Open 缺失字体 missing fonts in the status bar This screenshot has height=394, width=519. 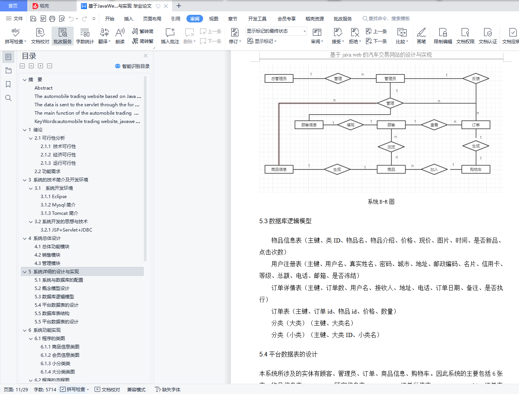click(x=168, y=389)
